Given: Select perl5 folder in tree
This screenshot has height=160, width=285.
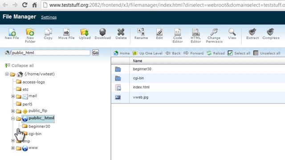Looking at the screenshot, I should [27, 104].
